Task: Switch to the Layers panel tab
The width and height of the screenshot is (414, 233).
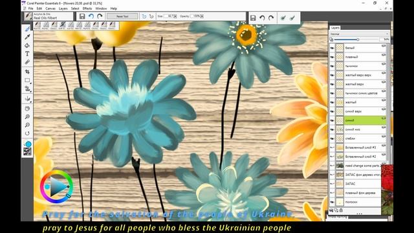Action: pos(335,28)
